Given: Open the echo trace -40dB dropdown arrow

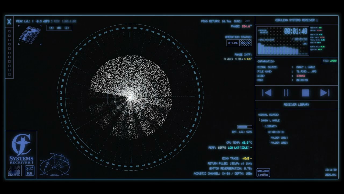Looking at the screenshot, I should (251, 158).
